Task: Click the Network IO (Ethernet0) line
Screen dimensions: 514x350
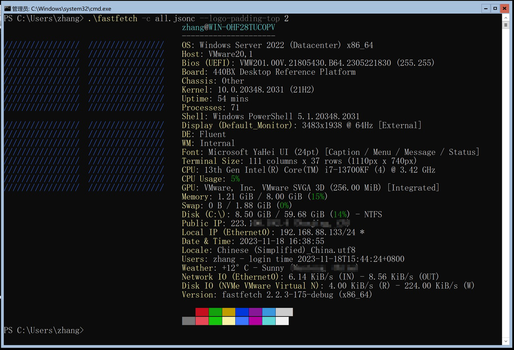Action: click(x=310, y=277)
